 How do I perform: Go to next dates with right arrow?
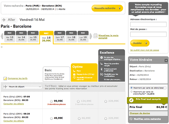pos(91,36)
